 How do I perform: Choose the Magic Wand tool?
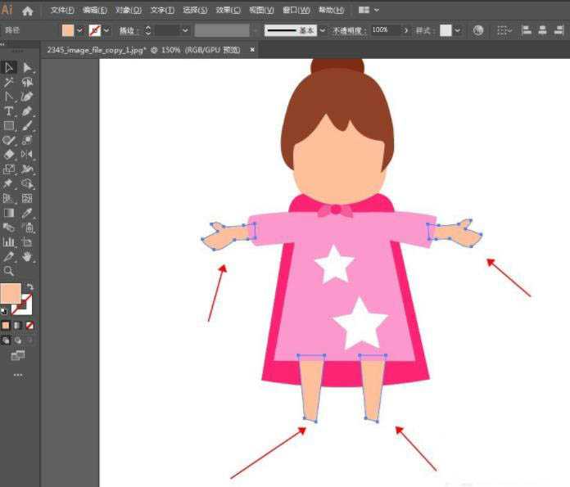[9, 83]
